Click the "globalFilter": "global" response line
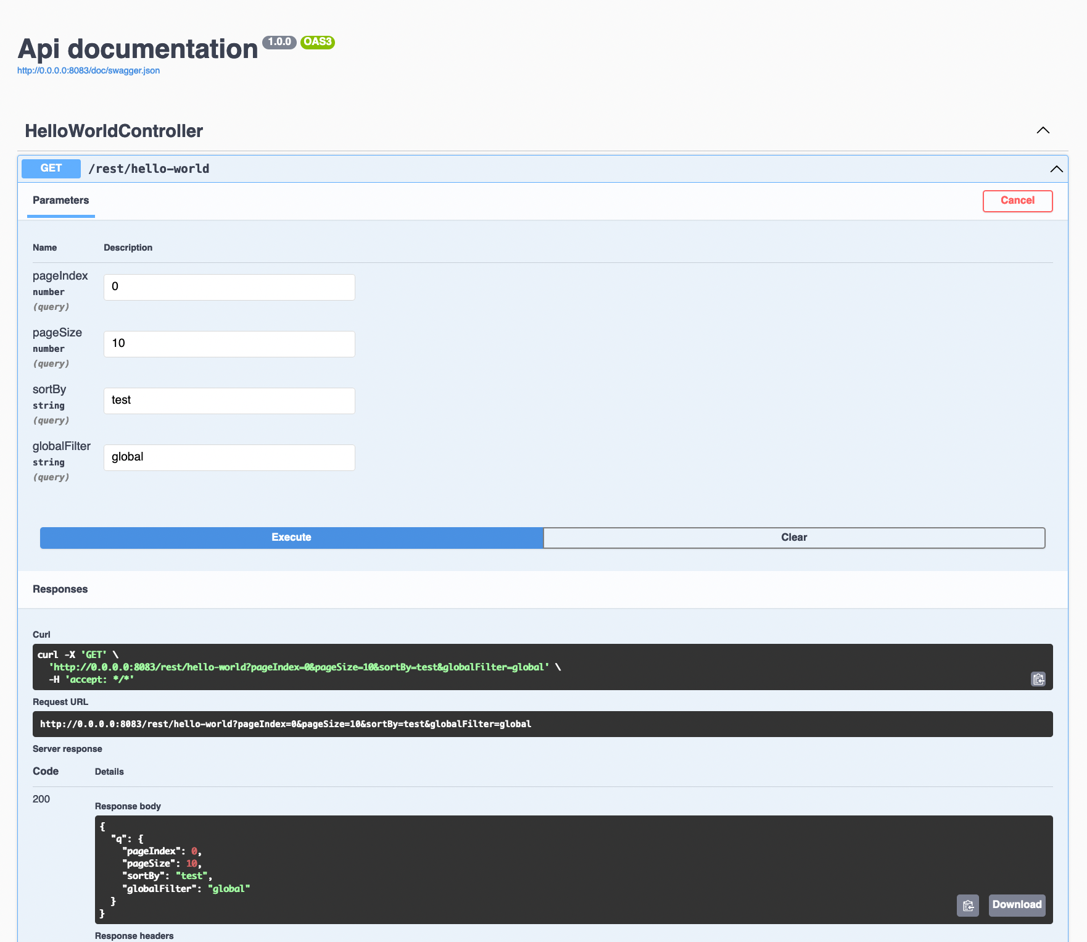 pyautogui.click(x=186, y=889)
